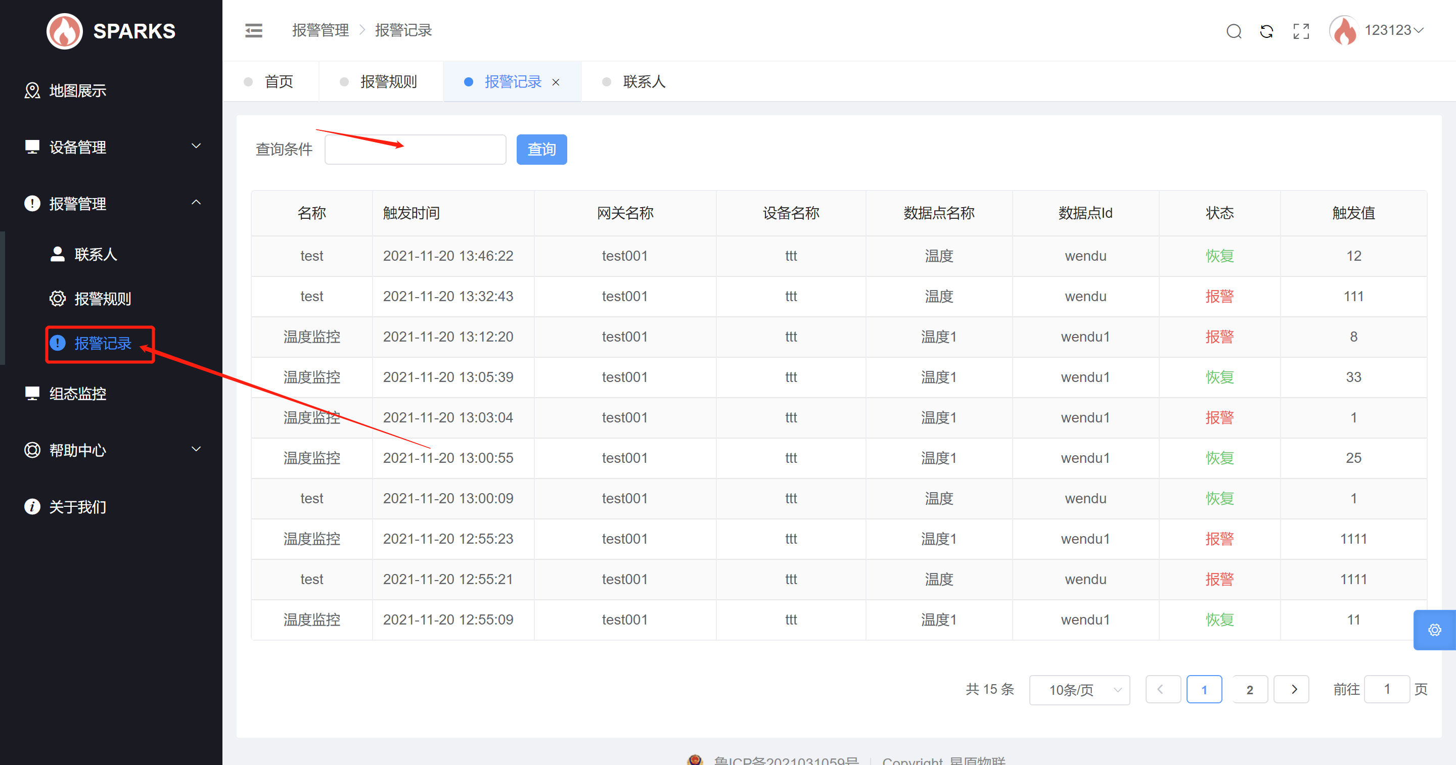Viewport: 1456px width, 765px height.
Task: Switch to the 报警规则 tab
Action: 380,82
